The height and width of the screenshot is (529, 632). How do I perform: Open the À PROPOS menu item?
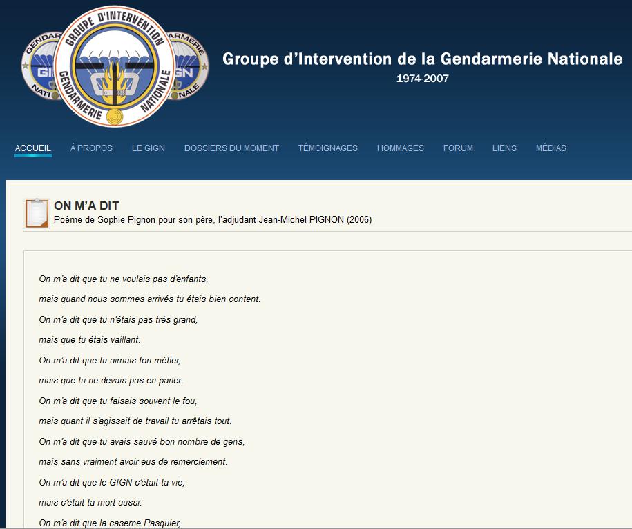point(91,148)
